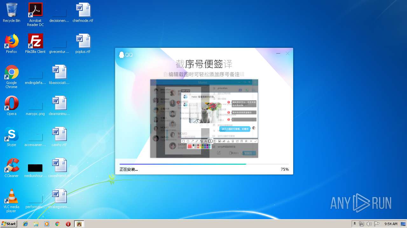
Task: Open cawhy.rtf document icon
Action: pos(59,137)
